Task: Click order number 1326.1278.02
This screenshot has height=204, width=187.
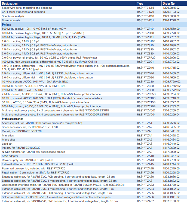Action: tap(171, 20)
